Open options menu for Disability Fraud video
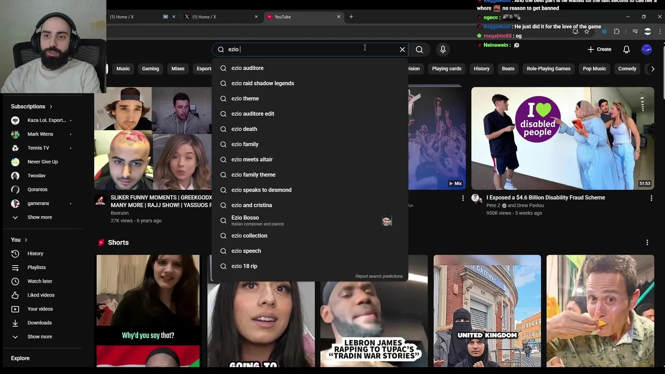 651,198
